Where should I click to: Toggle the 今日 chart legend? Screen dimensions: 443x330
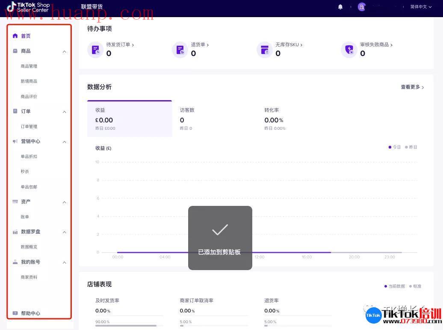coord(394,147)
